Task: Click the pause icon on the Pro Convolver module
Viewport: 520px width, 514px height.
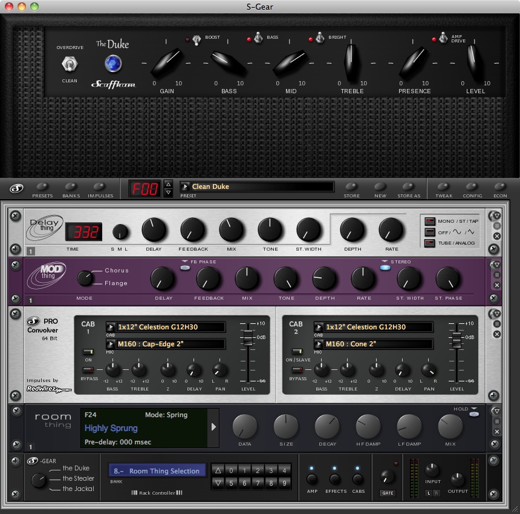Action: pyautogui.click(x=496, y=324)
